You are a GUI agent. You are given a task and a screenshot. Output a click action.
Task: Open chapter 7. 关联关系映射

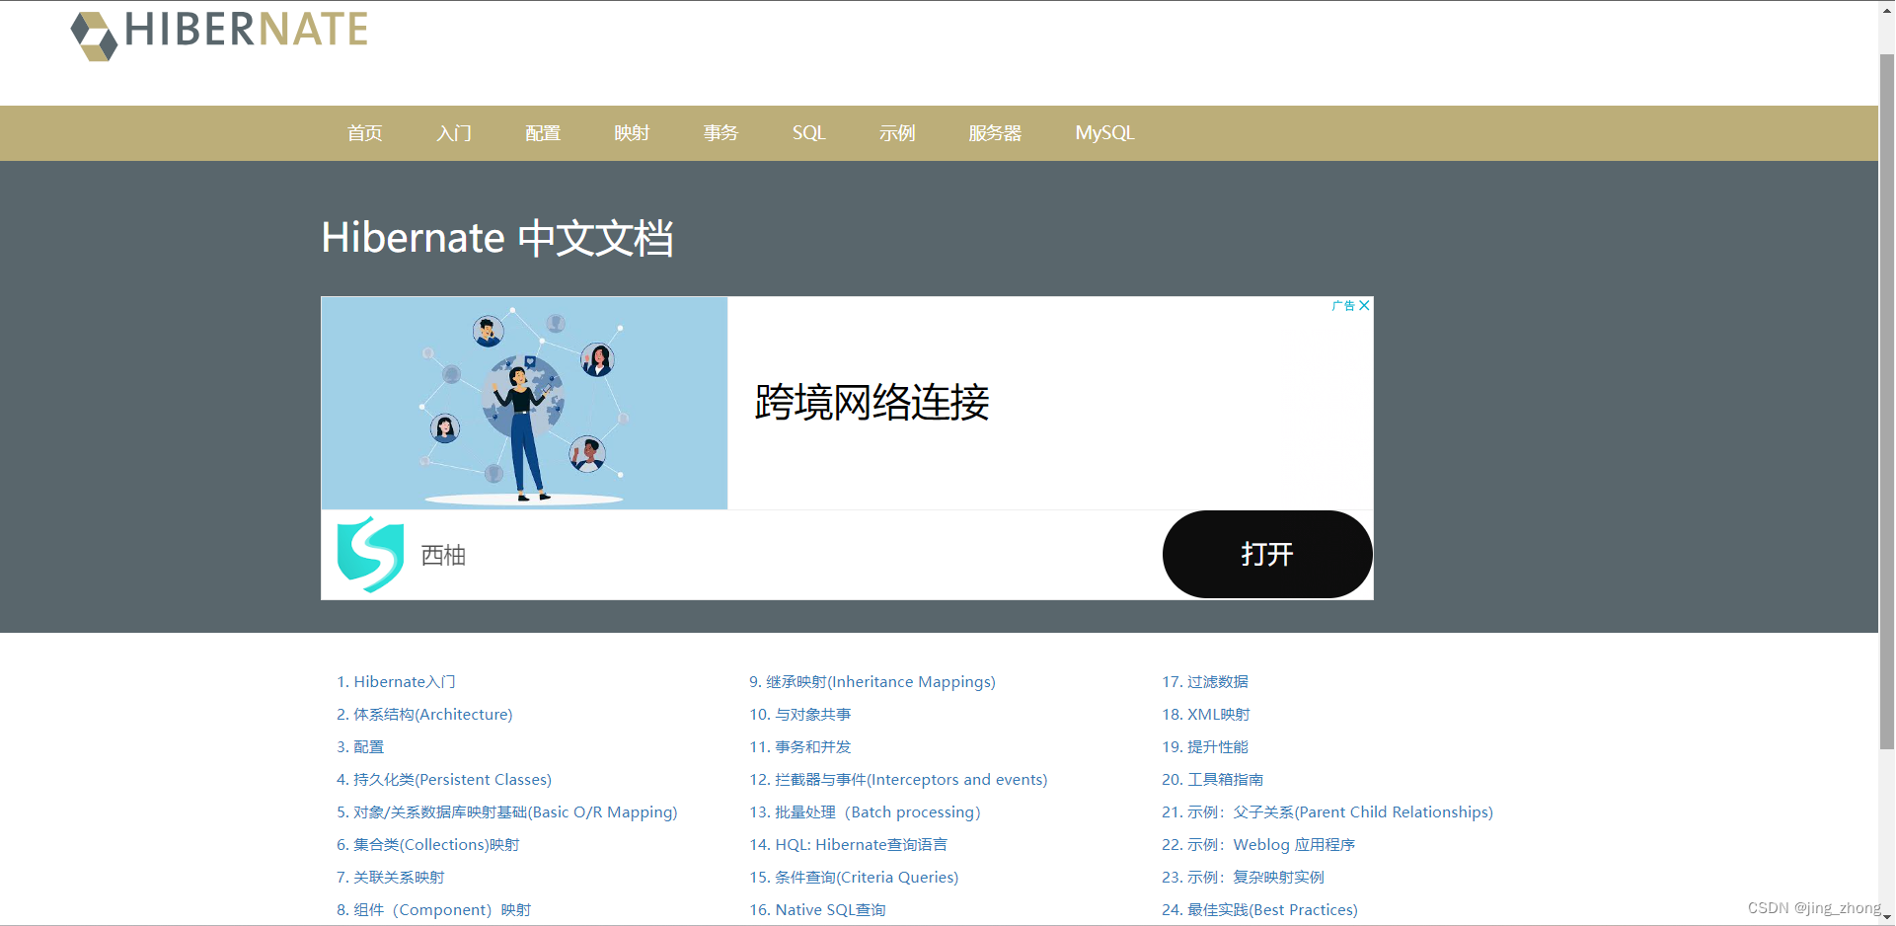(391, 878)
